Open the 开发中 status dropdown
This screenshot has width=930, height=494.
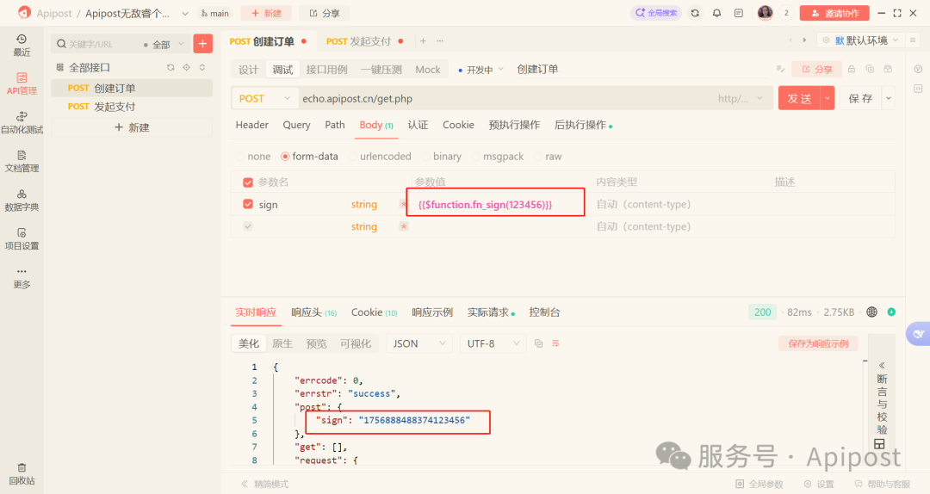pyautogui.click(x=481, y=70)
